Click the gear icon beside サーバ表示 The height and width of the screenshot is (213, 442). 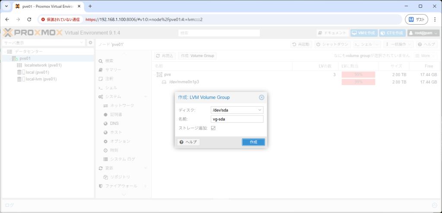pos(90,43)
